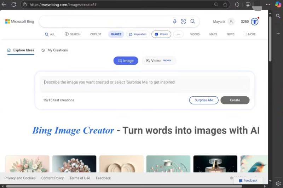Expand the MORE dropdown in navigation

[250, 34]
